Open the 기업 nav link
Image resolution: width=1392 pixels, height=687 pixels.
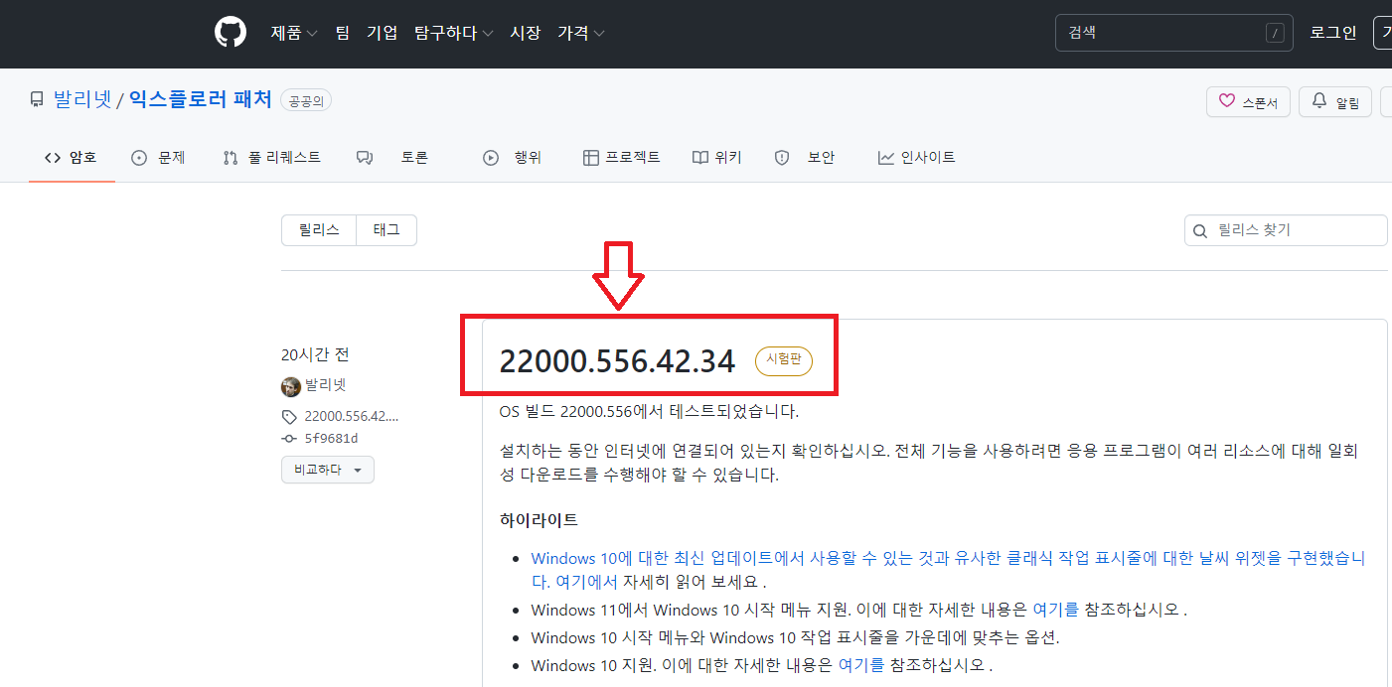[382, 33]
